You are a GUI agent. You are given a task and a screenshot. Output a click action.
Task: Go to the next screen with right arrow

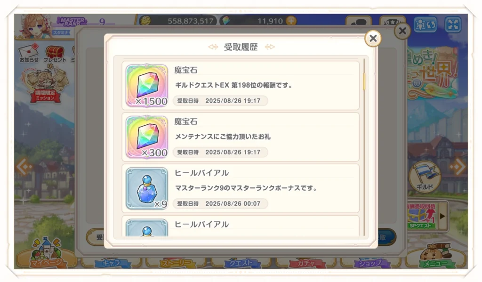tap(458, 167)
